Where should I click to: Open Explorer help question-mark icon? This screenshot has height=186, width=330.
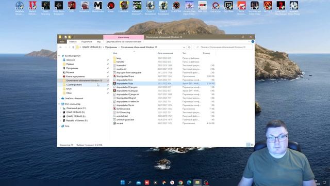pos(253,41)
